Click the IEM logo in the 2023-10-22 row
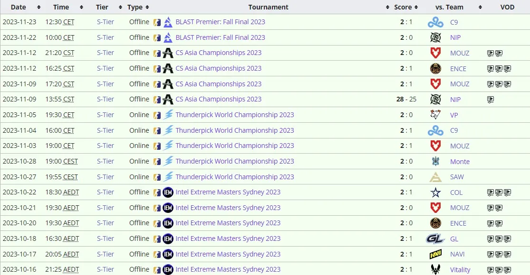The width and height of the screenshot is (530, 275). pos(168,192)
